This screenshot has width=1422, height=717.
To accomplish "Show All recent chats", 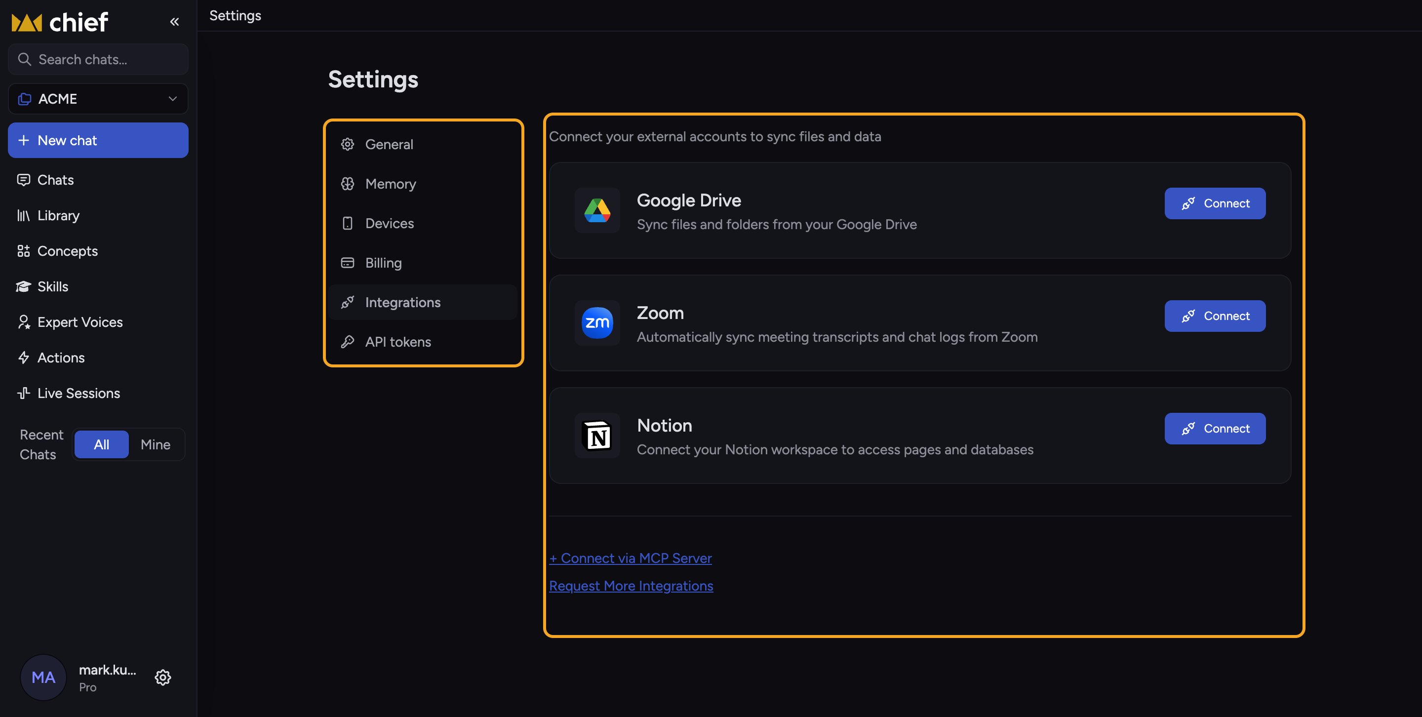I will click(x=102, y=444).
